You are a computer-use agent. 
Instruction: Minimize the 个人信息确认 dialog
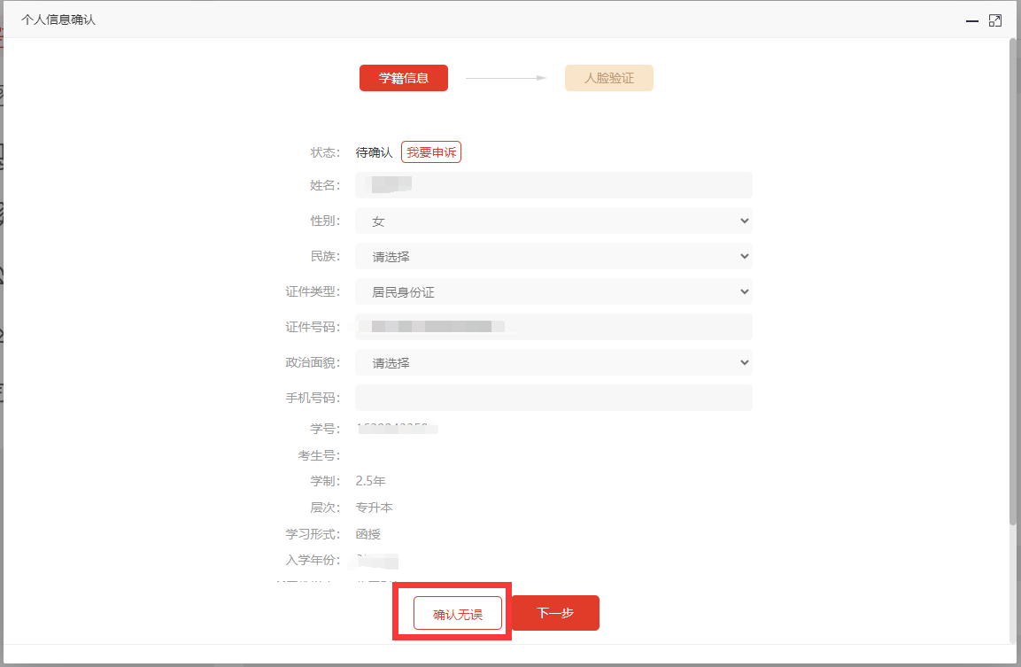point(972,20)
